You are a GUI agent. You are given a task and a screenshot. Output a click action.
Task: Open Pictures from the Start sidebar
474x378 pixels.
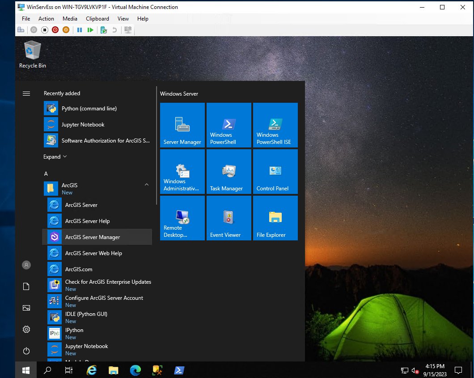pyautogui.click(x=26, y=308)
